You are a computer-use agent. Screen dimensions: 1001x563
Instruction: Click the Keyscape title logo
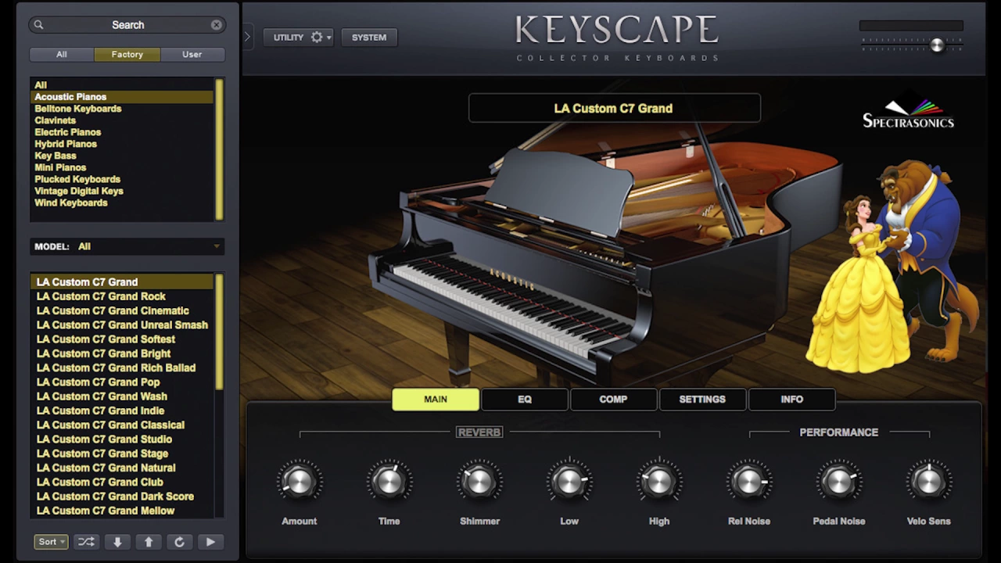coord(617,31)
